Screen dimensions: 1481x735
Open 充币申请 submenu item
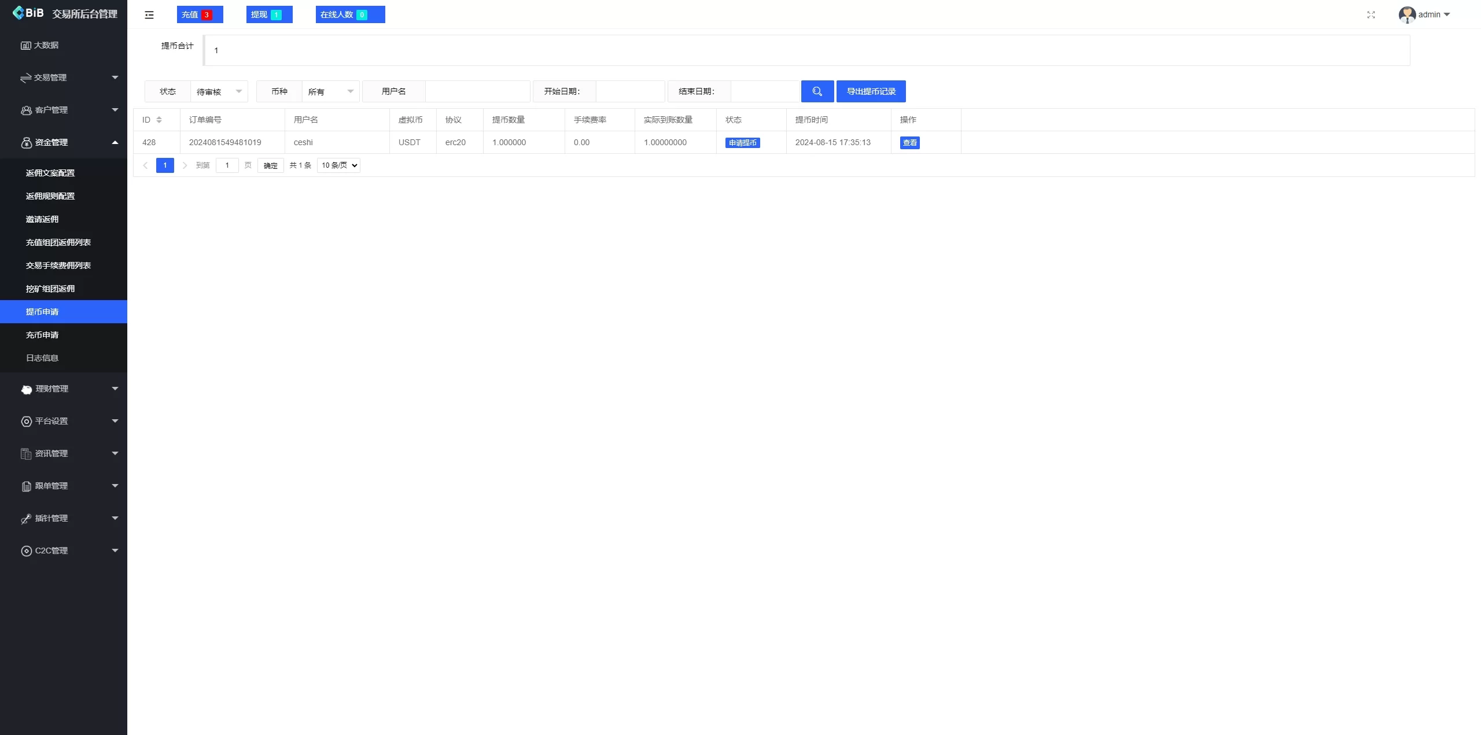click(42, 335)
